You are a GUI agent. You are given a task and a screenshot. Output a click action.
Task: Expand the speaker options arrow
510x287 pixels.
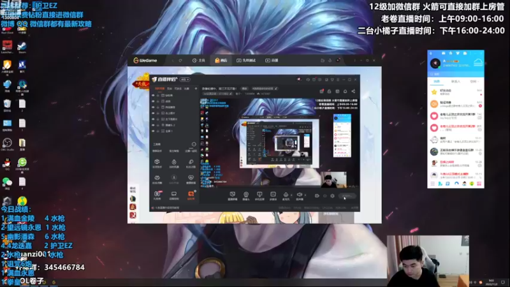305,195
